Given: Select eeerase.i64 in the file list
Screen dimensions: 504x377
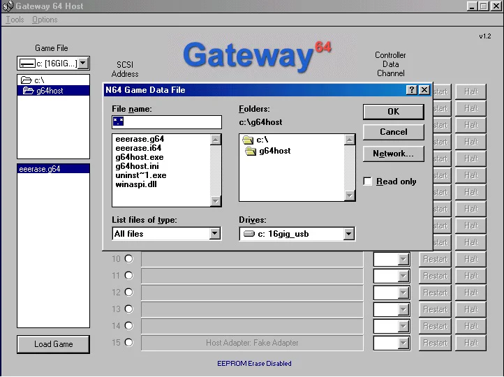Looking at the screenshot, I should tap(138, 148).
